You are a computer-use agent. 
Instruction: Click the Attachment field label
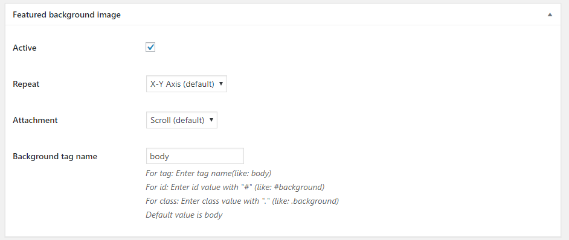tap(35, 120)
